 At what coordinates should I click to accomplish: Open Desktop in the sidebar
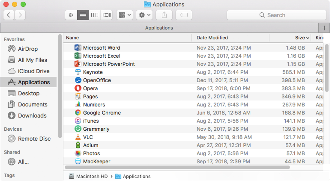29,93
